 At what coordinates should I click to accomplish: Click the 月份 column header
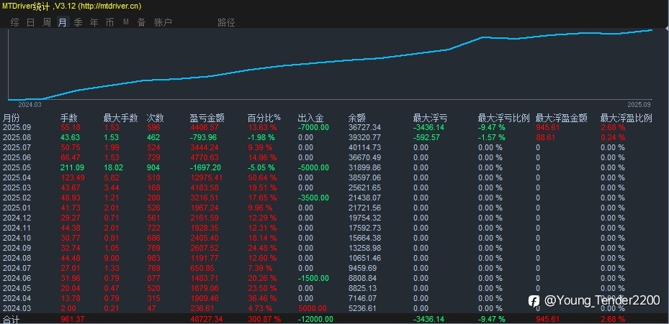[x=11, y=118]
